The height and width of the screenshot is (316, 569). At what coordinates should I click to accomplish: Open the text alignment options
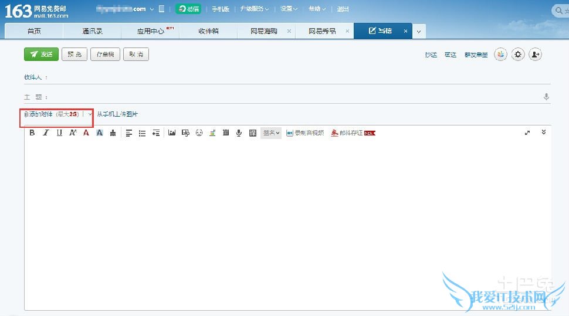129,133
